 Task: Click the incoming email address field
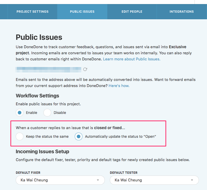point(48,69)
